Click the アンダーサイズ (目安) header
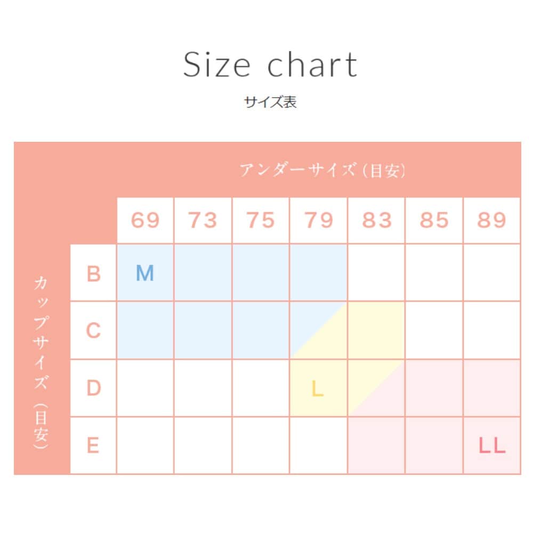The width and height of the screenshot is (533, 533). (x=323, y=171)
